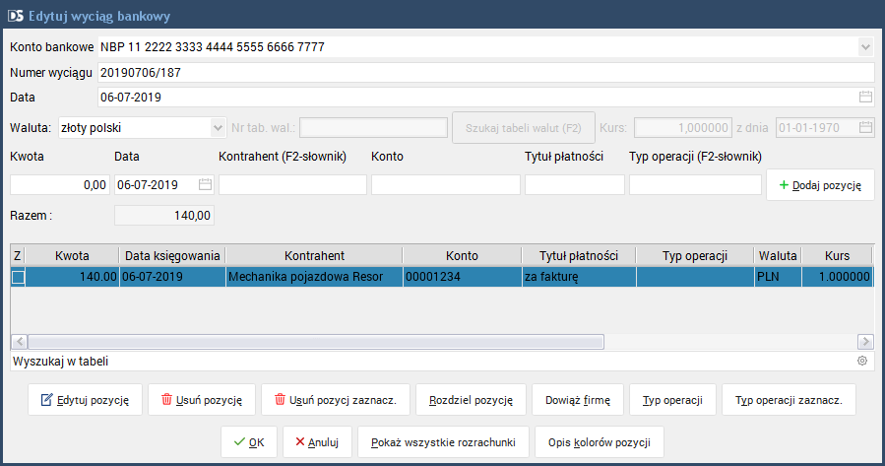Click Dodaj pozycję button
The image size is (885, 466).
coord(820,185)
